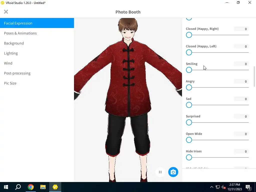
Task: Select the Facial Expression tab
Action: pyautogui.click(x=37, y=23)
